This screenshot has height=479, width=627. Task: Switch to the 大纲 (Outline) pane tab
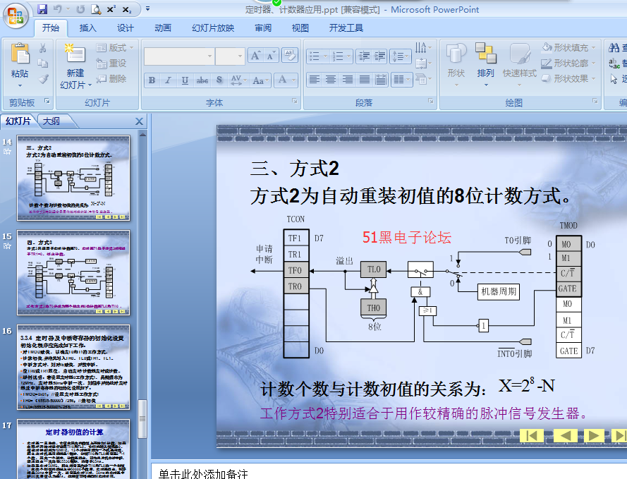pos(51,121)
